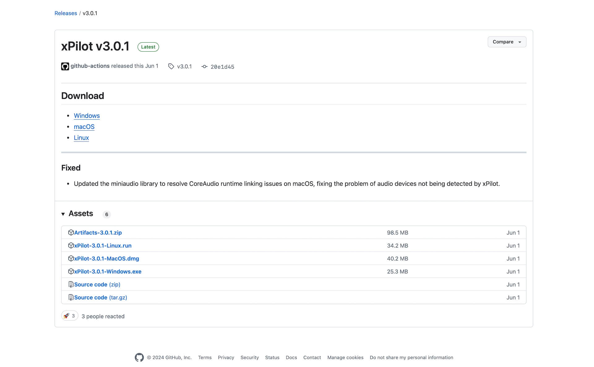Image resolution: width=594 pixels, height=367 pixels.
Task: Download xPilot-3.0.1-Linux.run asset
Action: 103,246
